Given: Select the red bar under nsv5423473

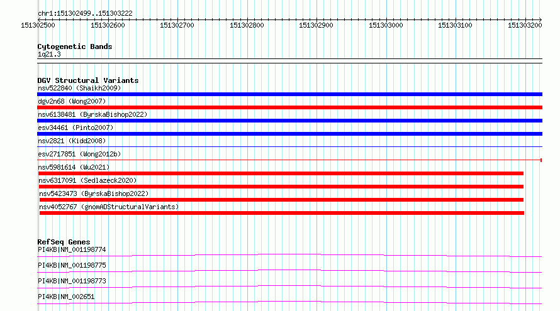Looking at the screenshot, I should tap(281, 200).
